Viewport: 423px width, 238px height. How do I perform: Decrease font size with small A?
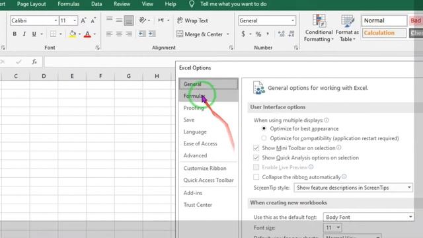pos(93,20)
